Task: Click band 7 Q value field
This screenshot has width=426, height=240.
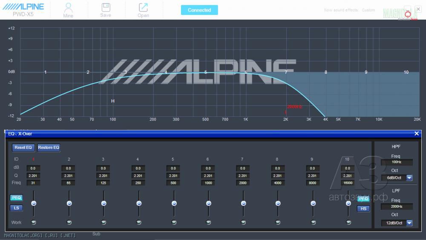Action: tap(243, 176)
